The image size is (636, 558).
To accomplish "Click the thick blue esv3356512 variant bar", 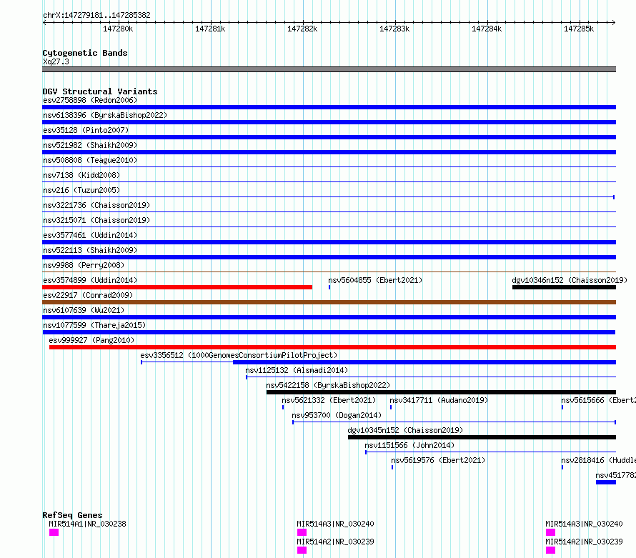I will point(424,362).
